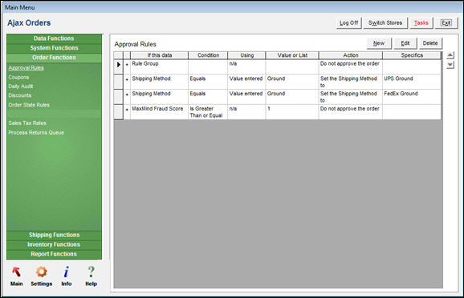Select row header of UPS Ground rule
Image resolution: width=464 pixels, height=298 pixels.
coord(119,82)
